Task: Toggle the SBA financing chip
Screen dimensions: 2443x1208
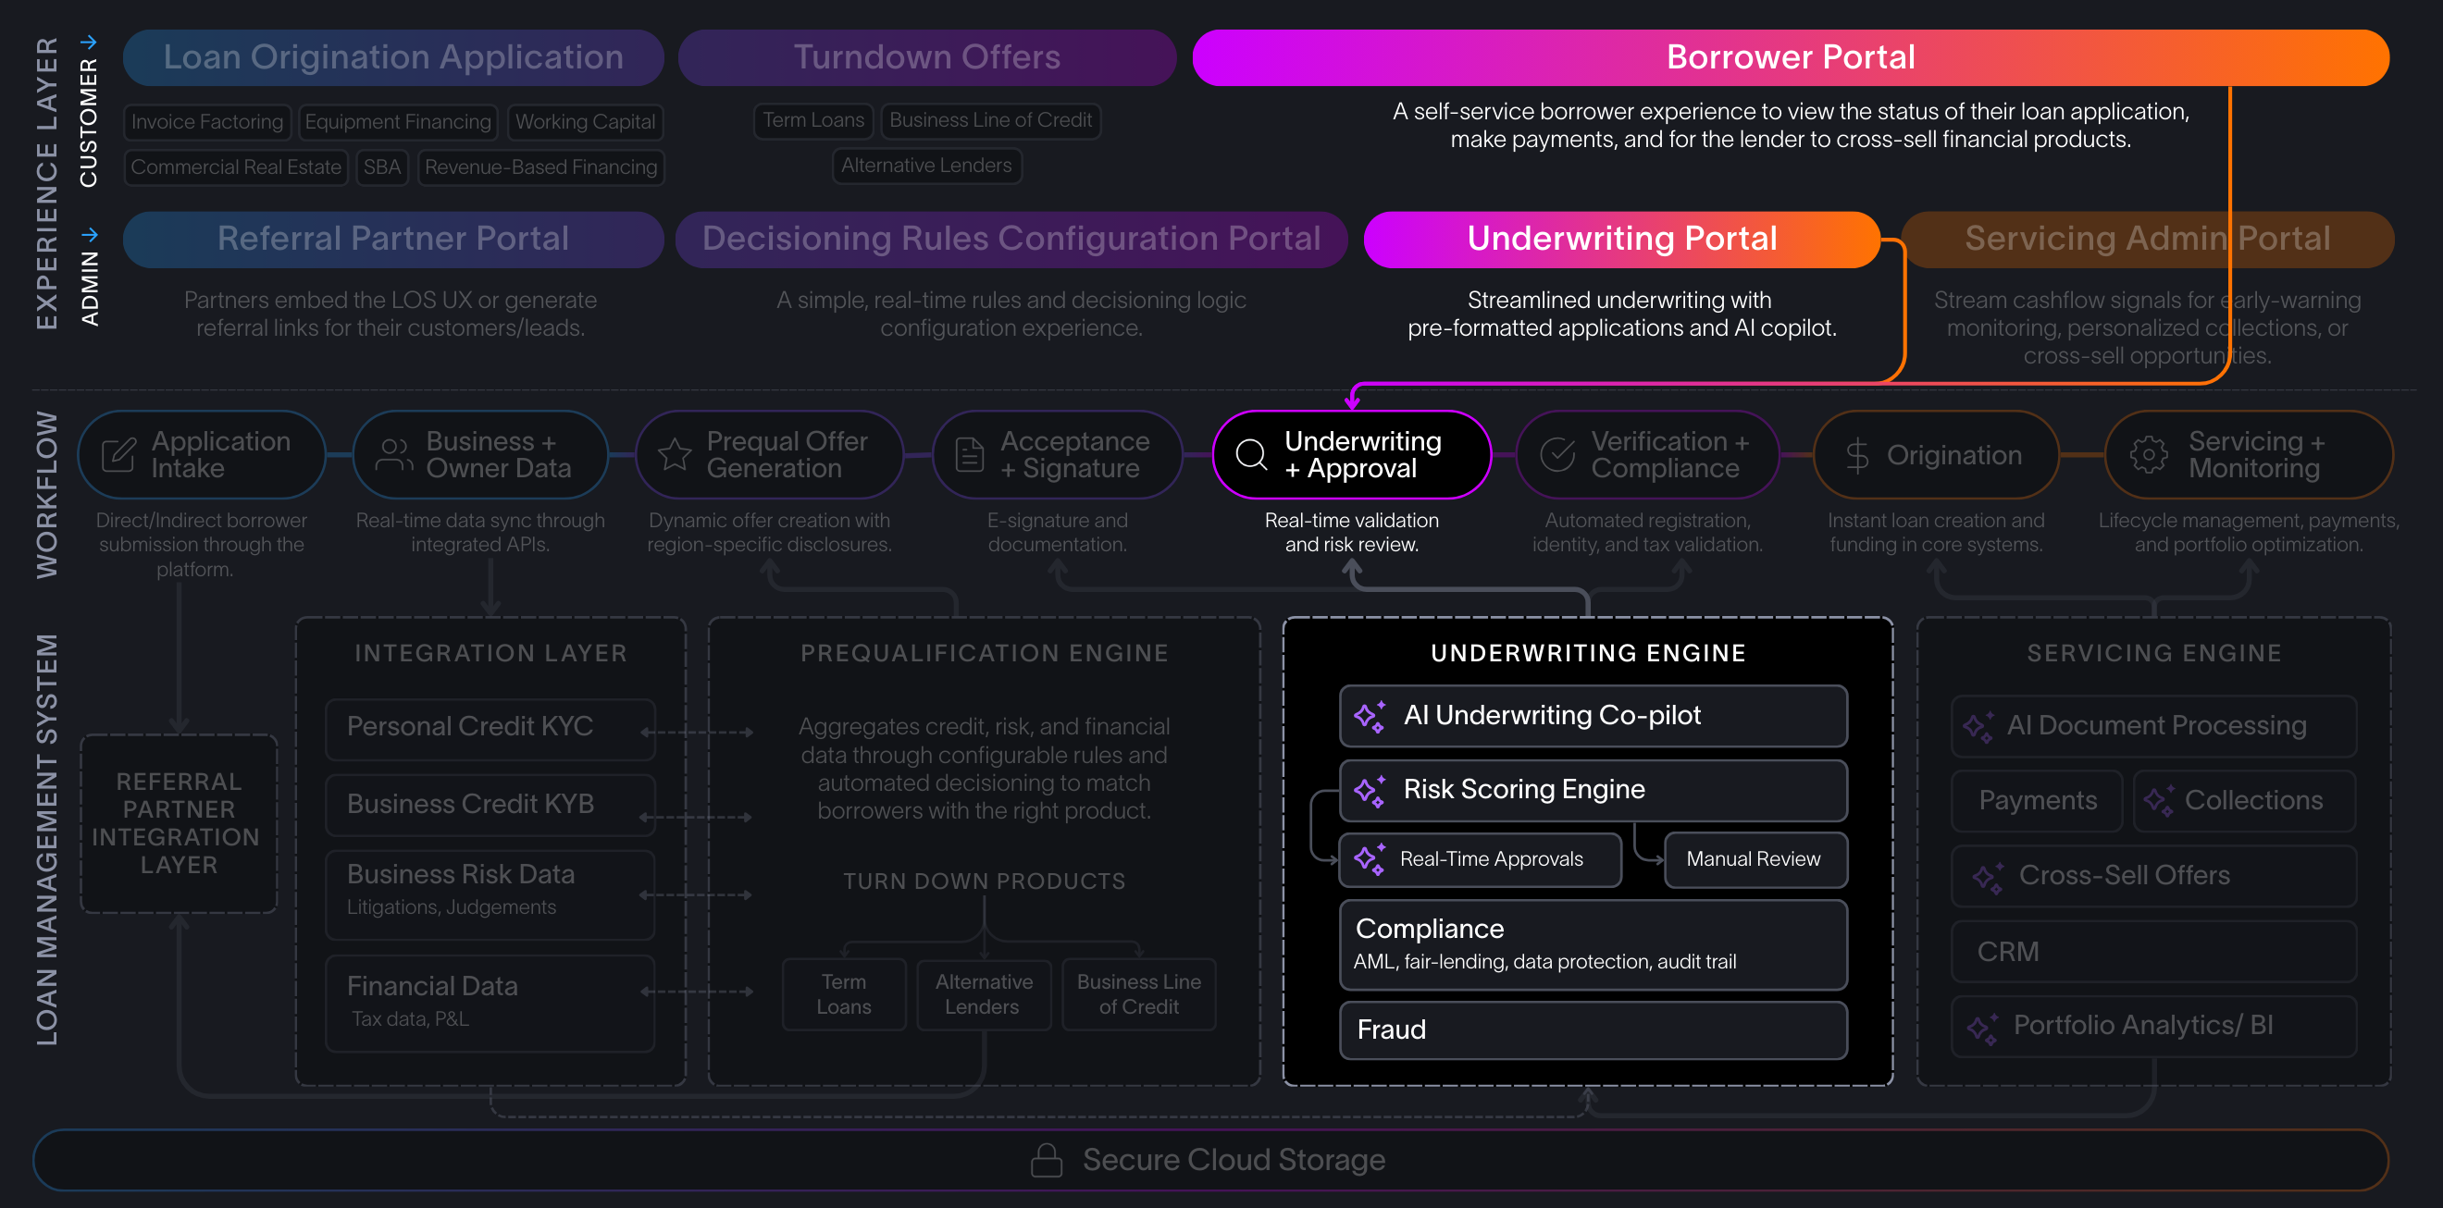Action: coord(381,166)
